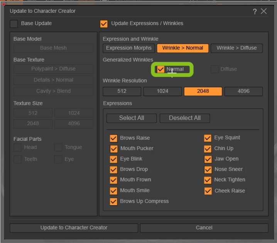Click Deselect All expressions button
The width and height of the screenshot is (277, 243).
185,118
